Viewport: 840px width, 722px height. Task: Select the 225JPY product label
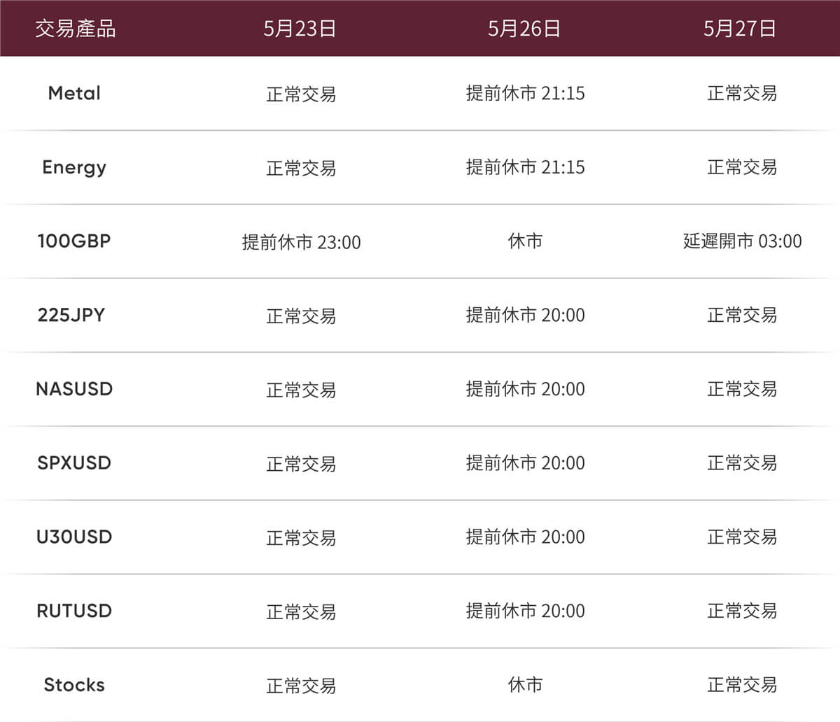pyautogui.click(x=71, y=315)
